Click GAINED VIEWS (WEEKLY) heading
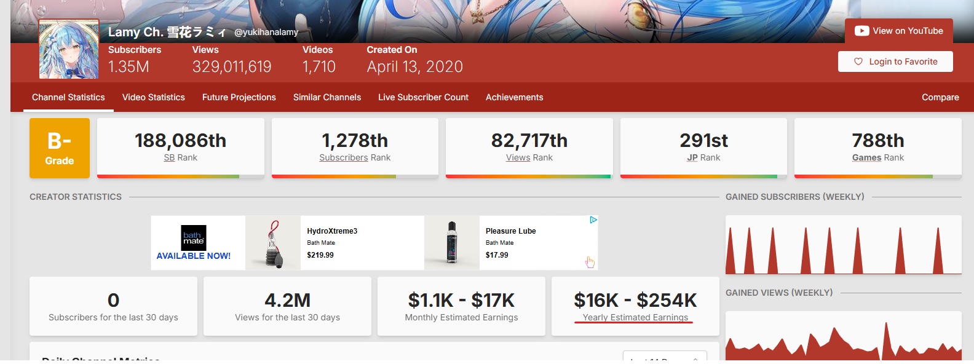 click(x=779, y=293)
